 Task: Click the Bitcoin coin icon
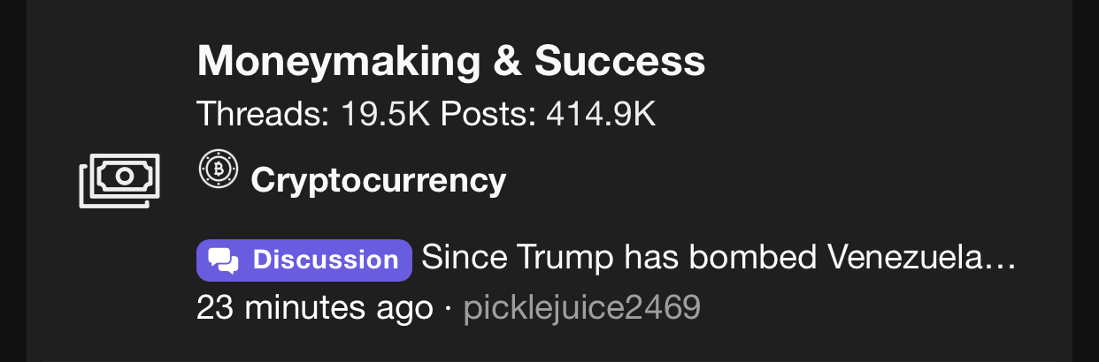point(219,169)
